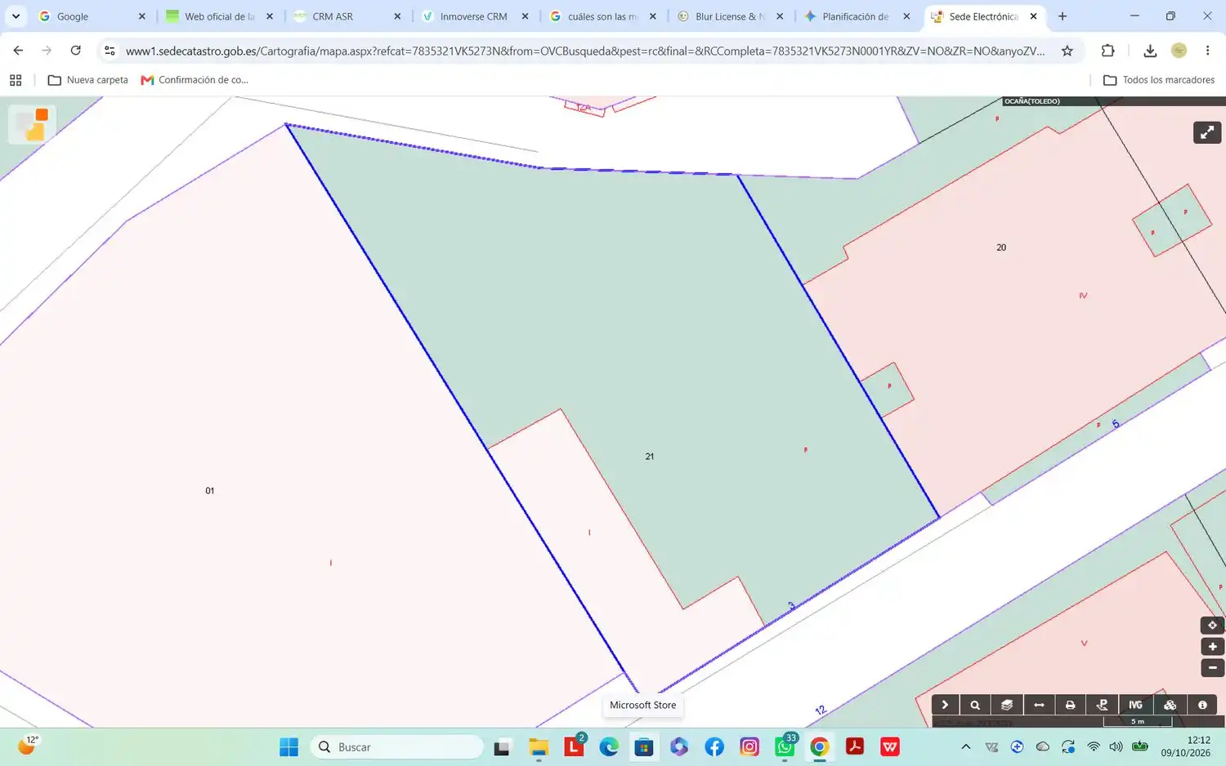Switch to the Blur License tab

(731, 16)
